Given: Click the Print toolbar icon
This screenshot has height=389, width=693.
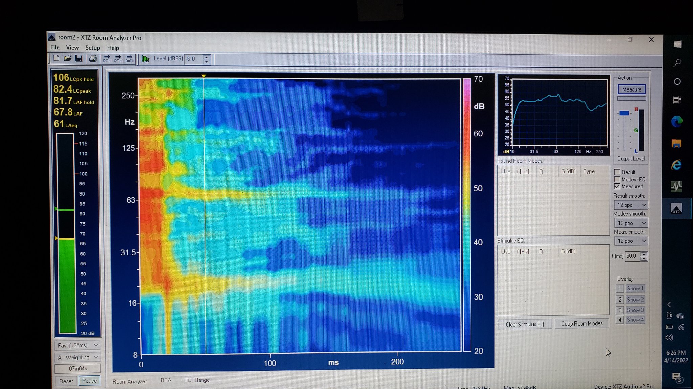Looking at the screenshot, I should tap(93, 58).
